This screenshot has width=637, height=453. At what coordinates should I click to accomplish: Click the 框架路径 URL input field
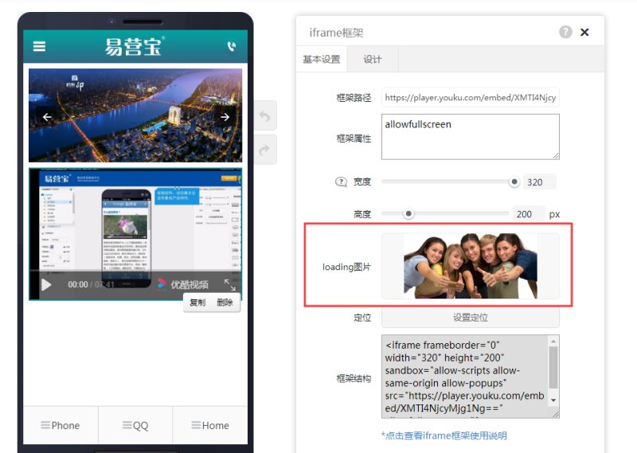[x=470, y=98]
